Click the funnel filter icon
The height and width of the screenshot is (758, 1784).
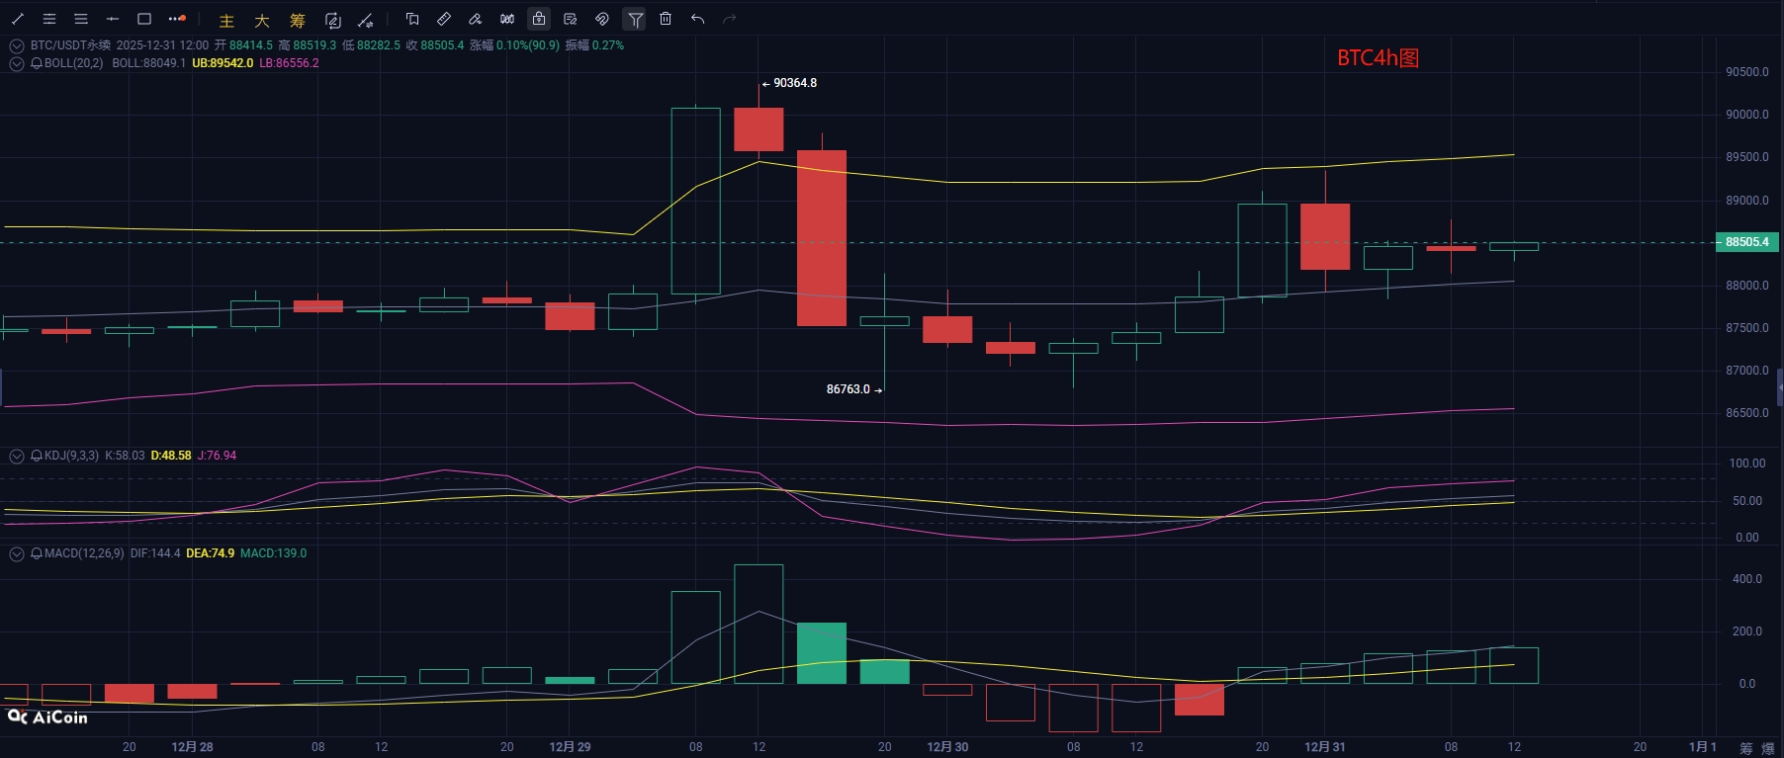pyautogui.click(x=635, y=19)
